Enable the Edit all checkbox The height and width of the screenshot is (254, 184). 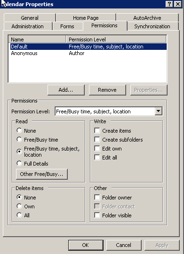[x=97, y=157]
